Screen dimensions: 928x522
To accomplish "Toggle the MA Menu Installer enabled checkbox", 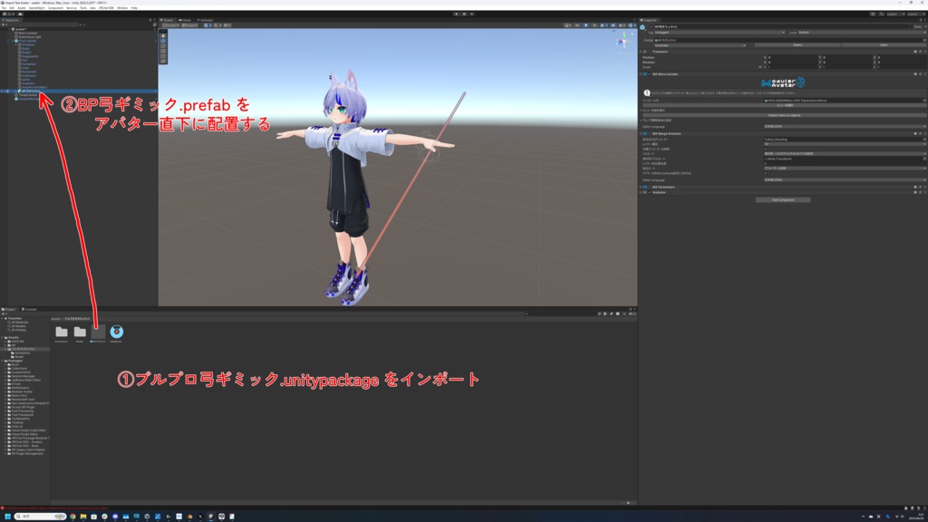I will (651, 74).
